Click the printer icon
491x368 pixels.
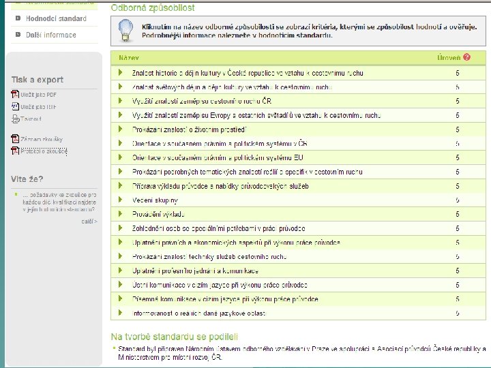click(15, 119)
